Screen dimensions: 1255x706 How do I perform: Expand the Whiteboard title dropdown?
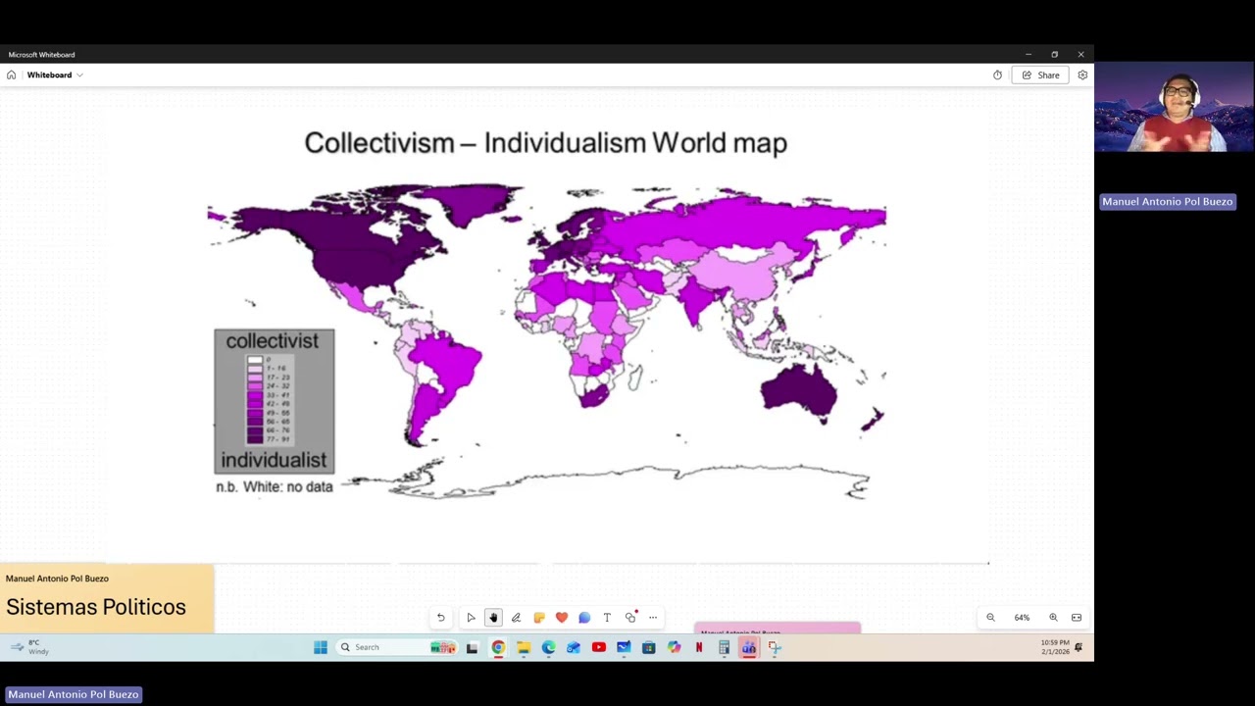79,76
